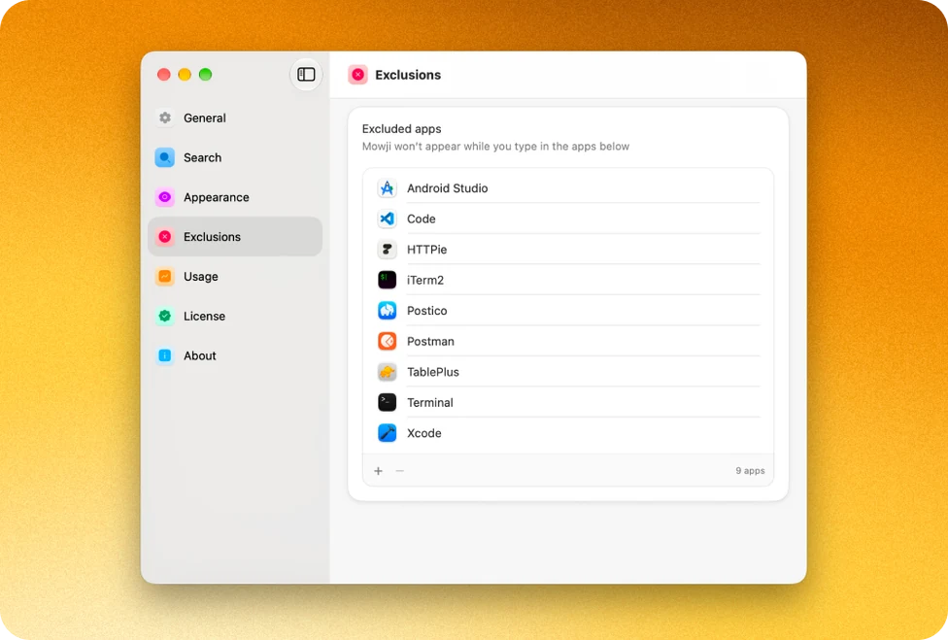This screenshot has width=948, height=640.
Task: Add an excluded app with plus button
Action: [379, 471]
